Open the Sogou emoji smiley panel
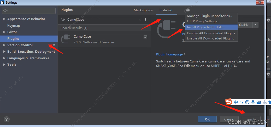The image size is (271, 127). 247,102
